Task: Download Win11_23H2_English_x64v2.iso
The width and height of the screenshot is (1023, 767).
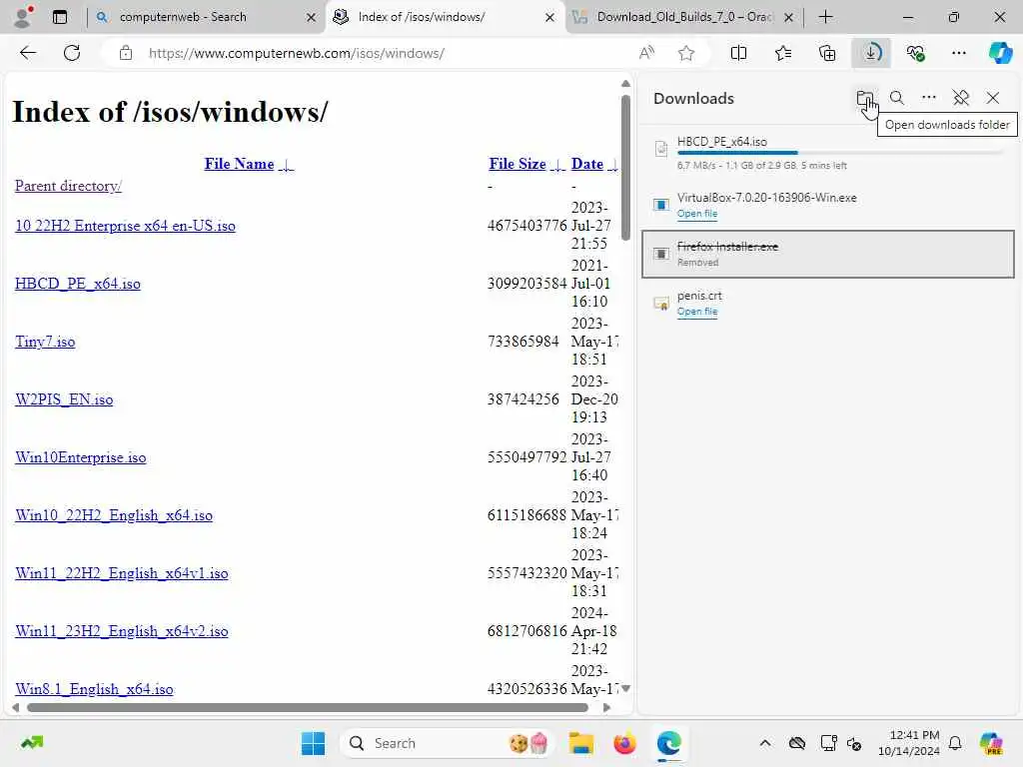Action: tap(121, 631)
